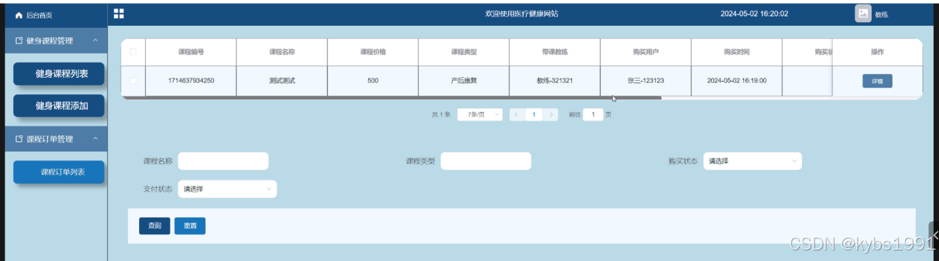Click the 重置 button

point(190,225)
